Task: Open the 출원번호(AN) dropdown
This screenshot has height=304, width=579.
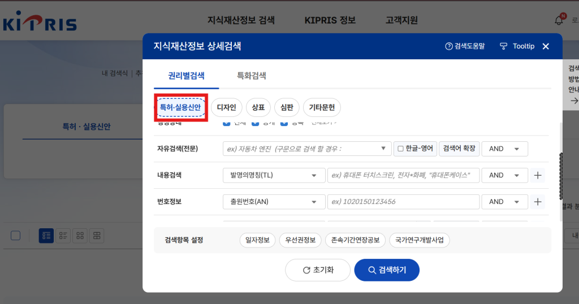Action: [x=274, y=202]
